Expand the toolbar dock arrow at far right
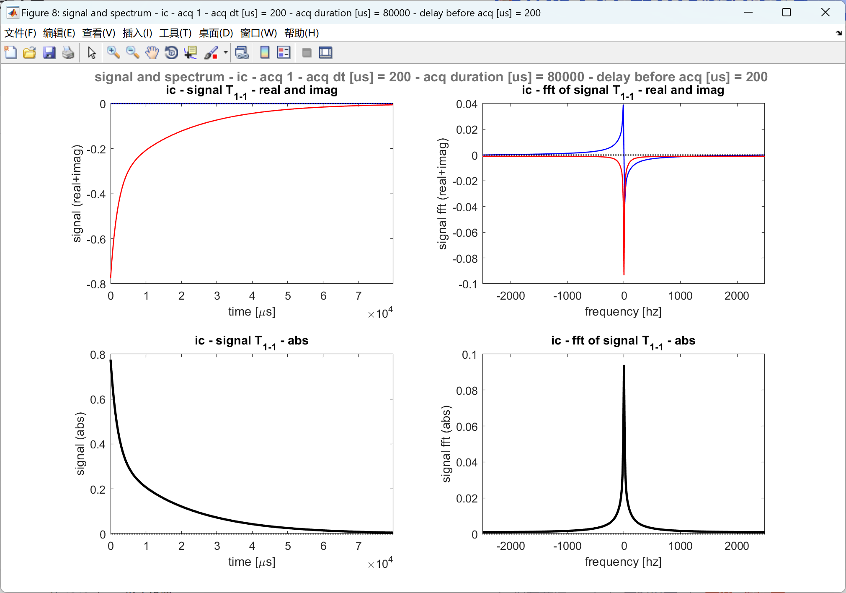The height and width of the screenshot is (593, 846). pos(839,33)
